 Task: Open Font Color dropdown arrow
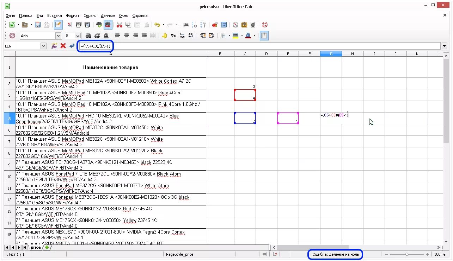pos(255,36)
